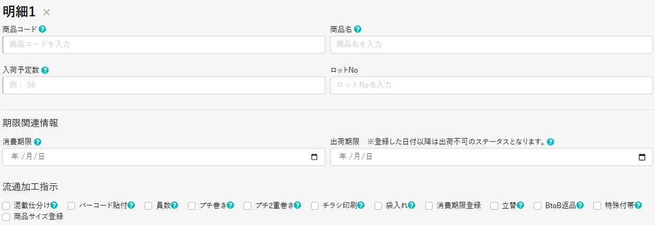Focus the 商品コード input field

(164, 45)
